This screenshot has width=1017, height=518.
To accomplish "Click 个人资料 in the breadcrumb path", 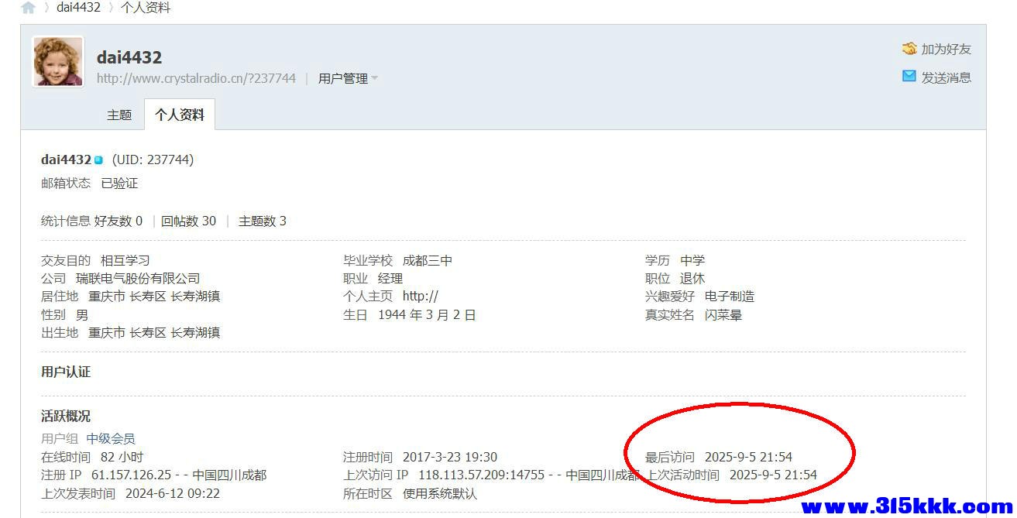I will tap(146, 8).
